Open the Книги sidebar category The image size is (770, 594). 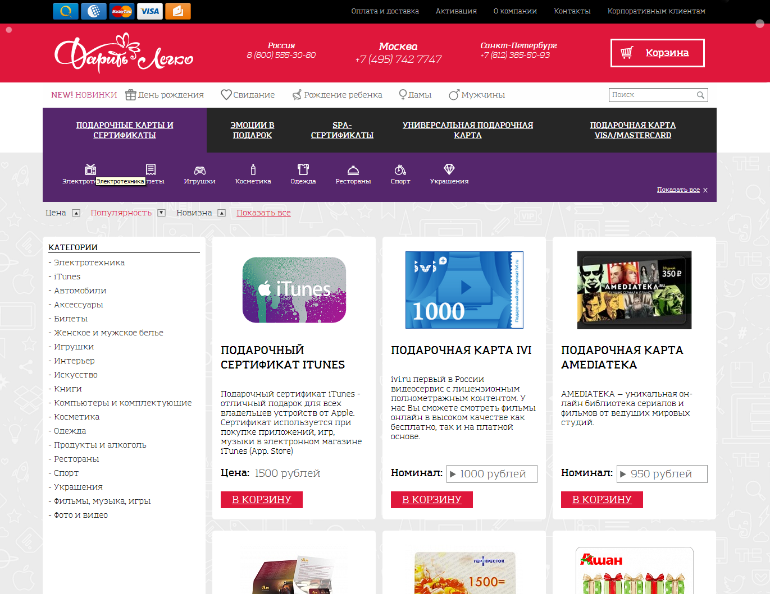click(67, 389)
